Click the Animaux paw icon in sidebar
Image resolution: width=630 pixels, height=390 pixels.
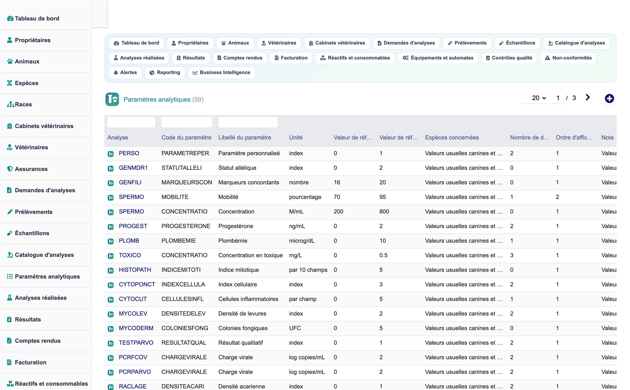[10, 61]
